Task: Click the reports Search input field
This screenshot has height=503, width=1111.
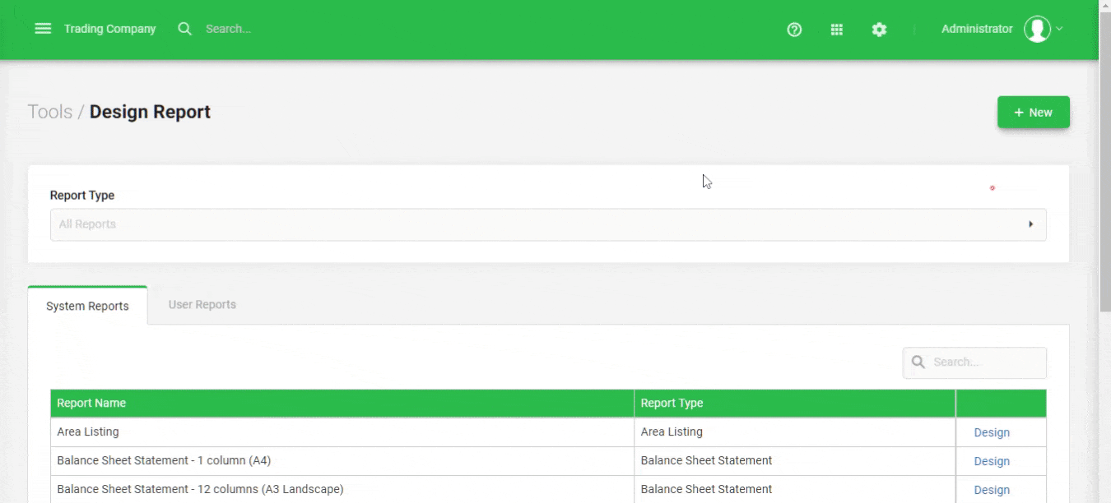Action: pyautogui.click(x=979, y=362)
